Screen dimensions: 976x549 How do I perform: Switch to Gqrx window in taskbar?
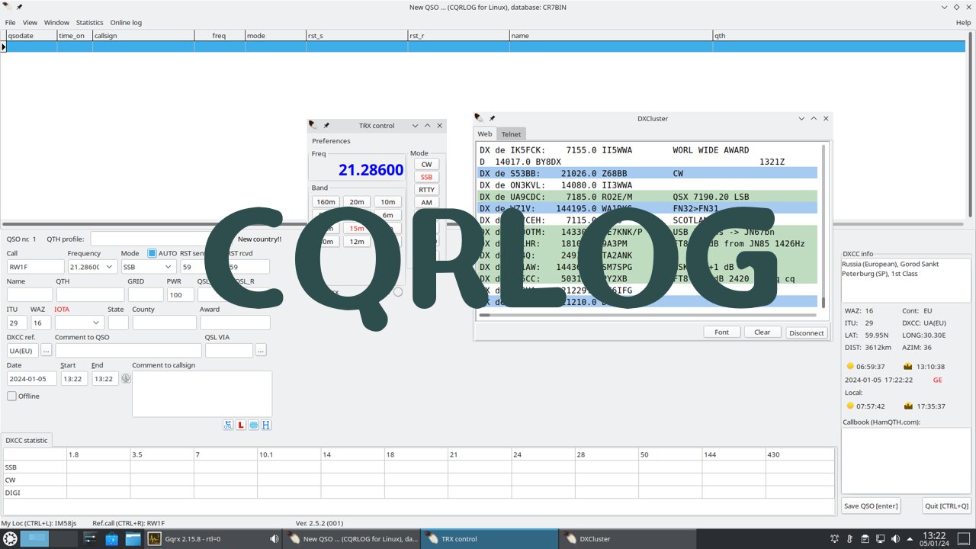click(213, 539)
